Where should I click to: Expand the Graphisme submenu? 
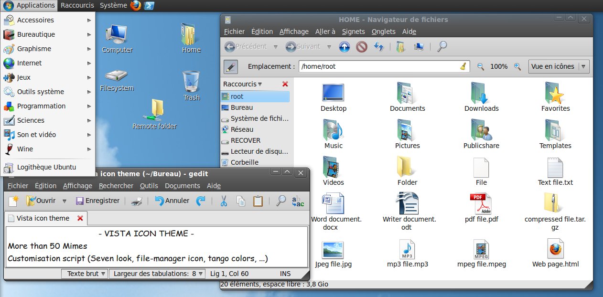pyautogui.click(x=48, y=49)
